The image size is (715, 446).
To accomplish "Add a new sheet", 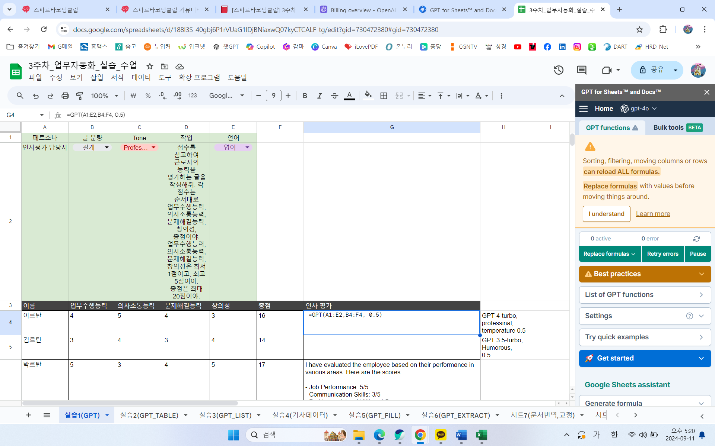I will 28,415.
